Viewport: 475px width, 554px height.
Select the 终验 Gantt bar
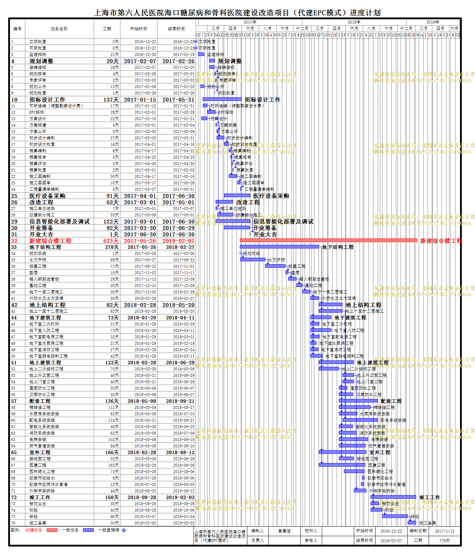[x=395, y=516]
